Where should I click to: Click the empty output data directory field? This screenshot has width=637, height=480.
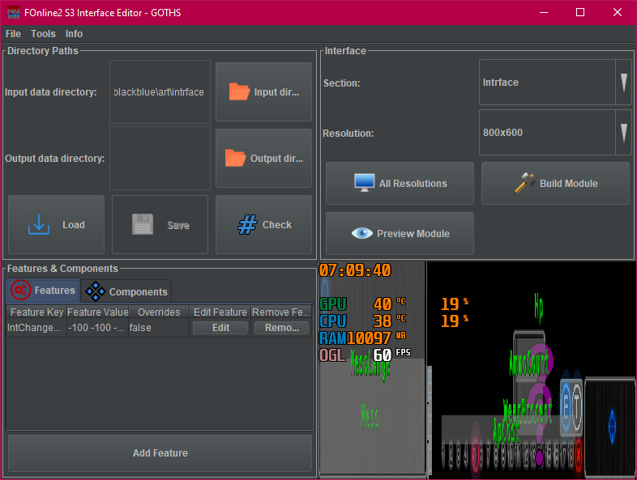click(x=160, y=158)
